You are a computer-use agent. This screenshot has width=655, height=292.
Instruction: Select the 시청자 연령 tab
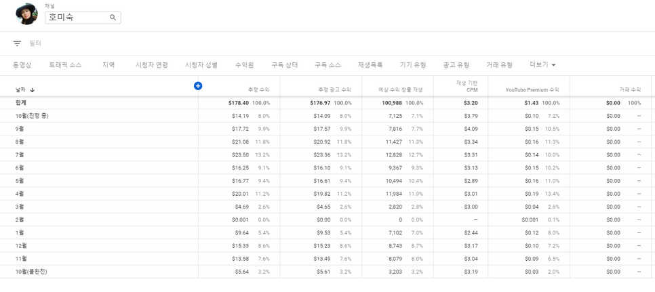[151, 65]
